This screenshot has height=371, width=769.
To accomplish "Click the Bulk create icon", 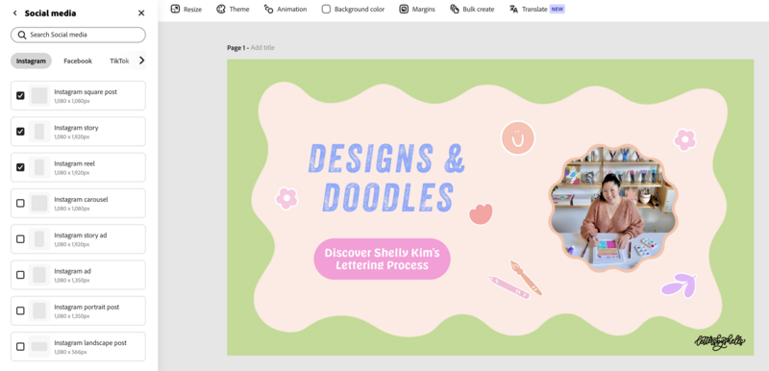I will [x=454, y=9].
